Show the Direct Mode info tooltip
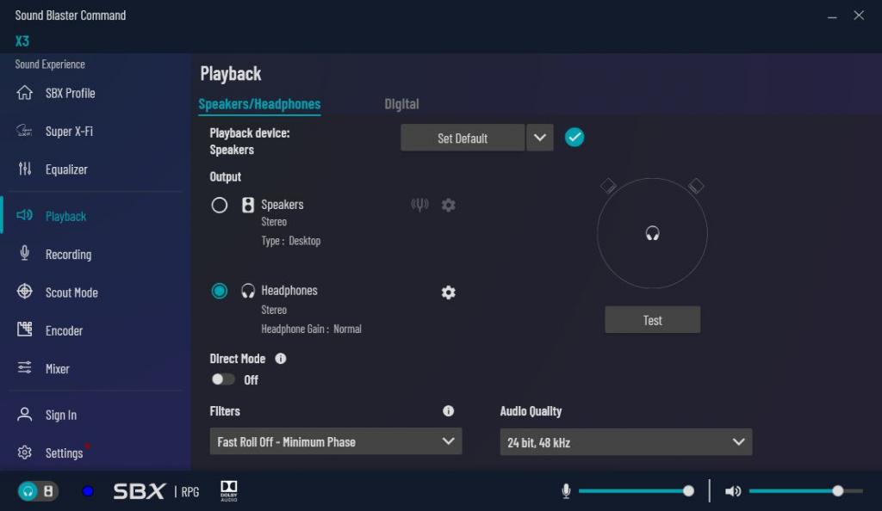 click(281, 358)
